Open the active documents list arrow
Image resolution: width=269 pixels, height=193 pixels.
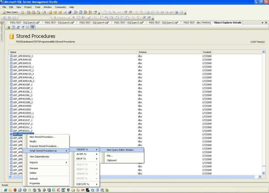pyautogui.click(x=262, y=22)
